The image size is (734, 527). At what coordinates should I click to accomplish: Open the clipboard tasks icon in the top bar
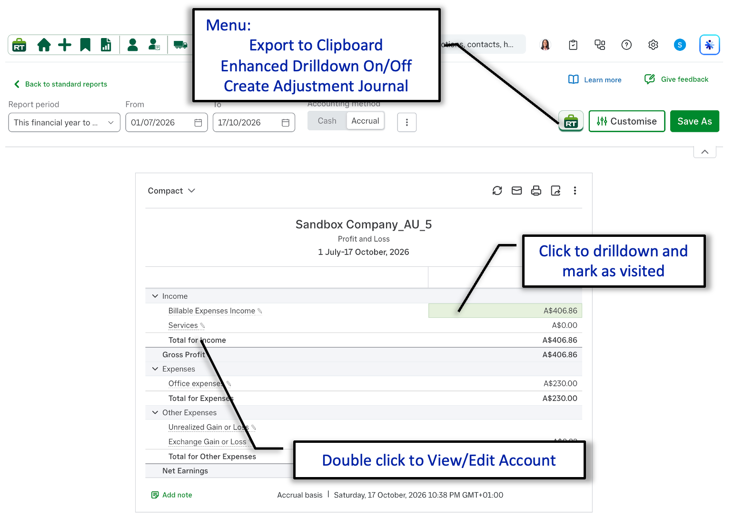pyautogui.click(x=573, y=45)
